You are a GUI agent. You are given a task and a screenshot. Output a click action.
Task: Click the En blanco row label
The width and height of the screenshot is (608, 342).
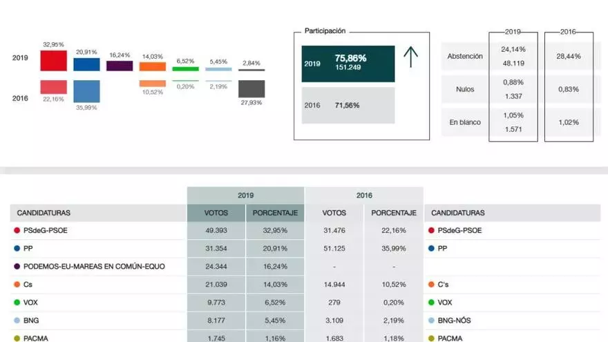[x=465, y=122]
